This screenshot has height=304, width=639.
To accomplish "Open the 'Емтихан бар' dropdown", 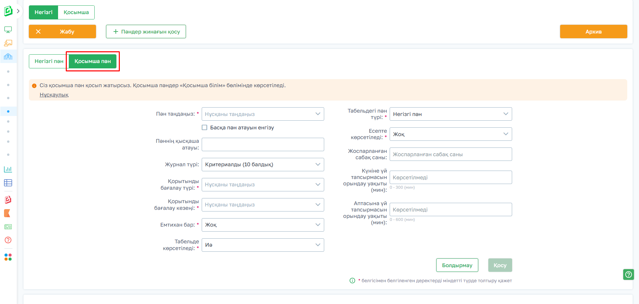I will 263,225.
